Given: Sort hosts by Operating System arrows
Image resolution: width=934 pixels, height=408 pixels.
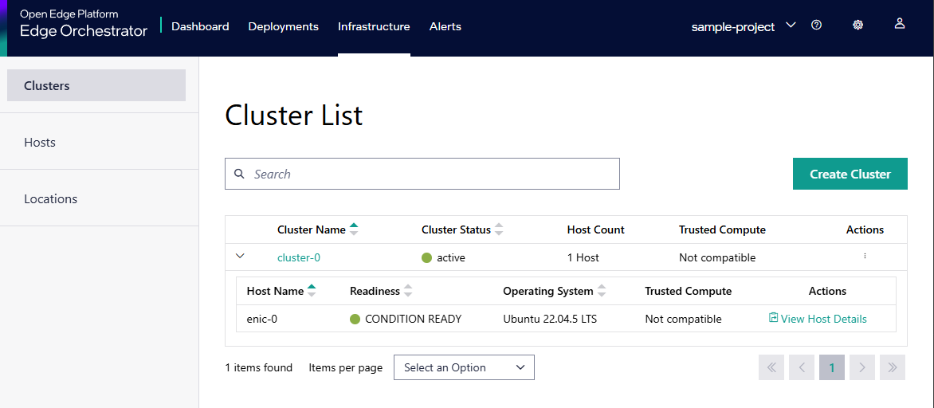Looking at the screenshot, I should 602,291.
